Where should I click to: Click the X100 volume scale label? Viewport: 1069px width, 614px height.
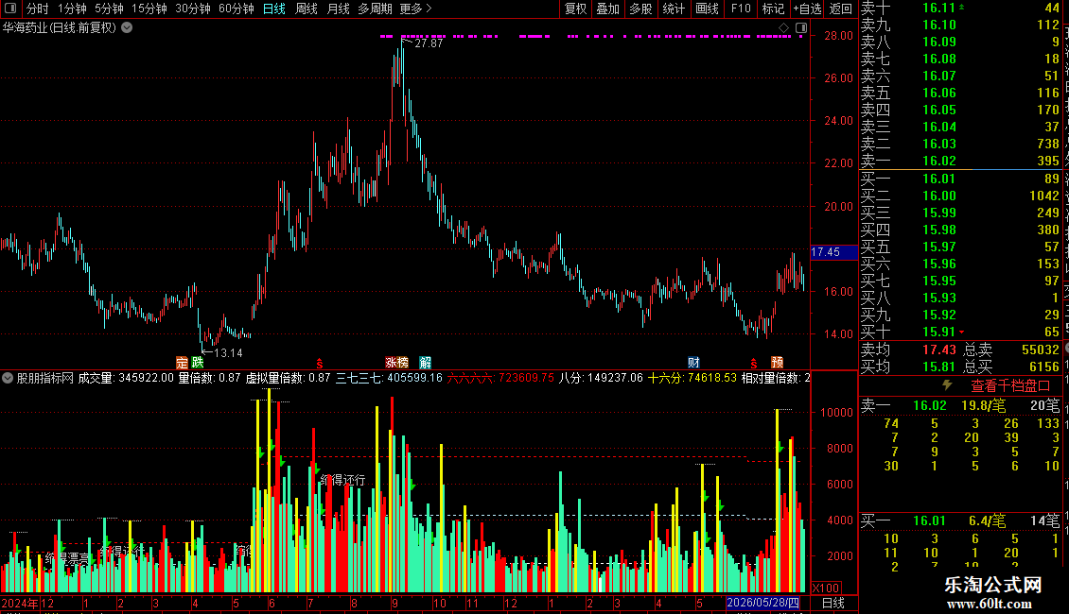pos(826,588)
